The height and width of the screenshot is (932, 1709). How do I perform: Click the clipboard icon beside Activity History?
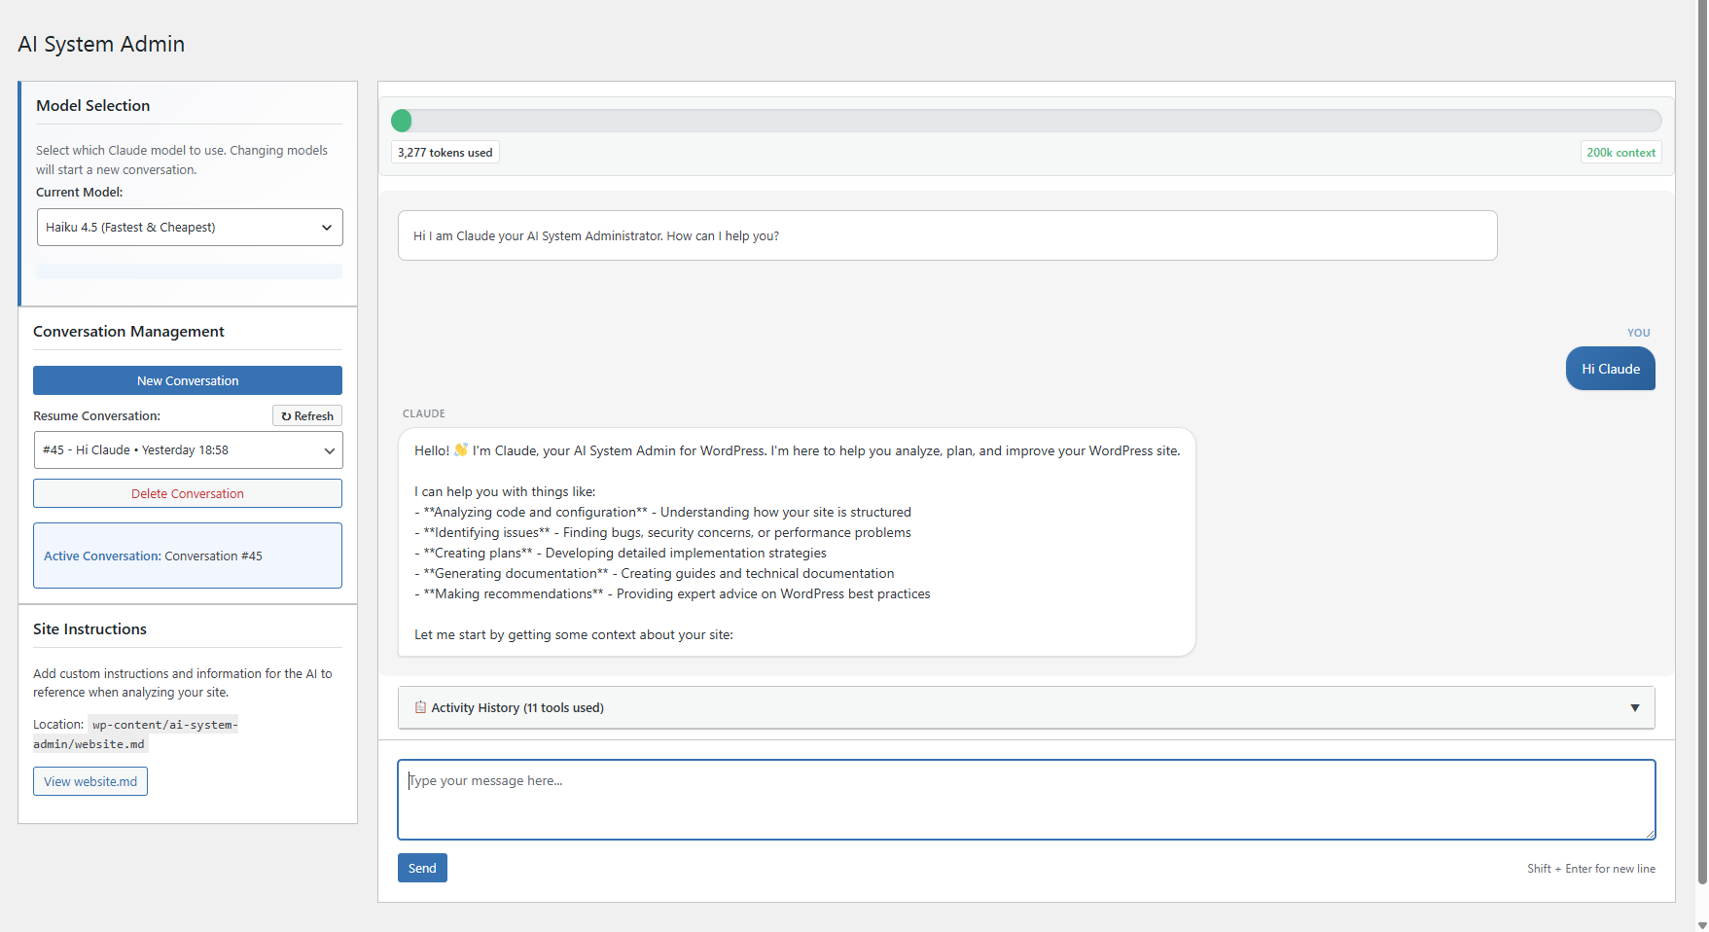click(420, 707)
